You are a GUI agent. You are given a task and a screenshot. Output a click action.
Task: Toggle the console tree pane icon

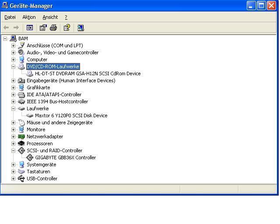coord(30,28)
